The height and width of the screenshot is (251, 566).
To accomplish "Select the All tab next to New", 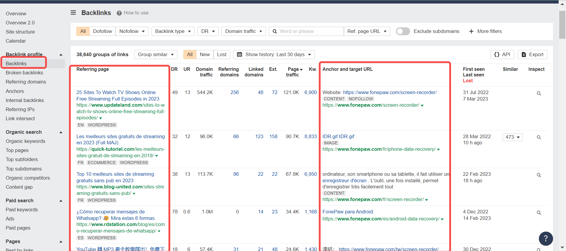I will point(190,54).
